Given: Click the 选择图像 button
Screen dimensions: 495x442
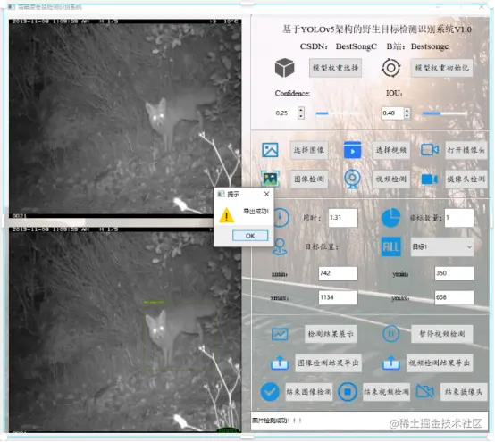Looking at the screenshot, I should 309,150.
